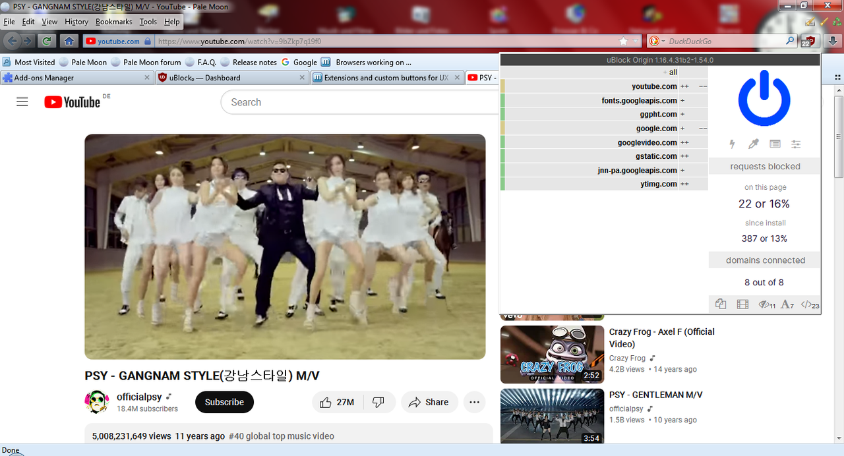The image size is (844, 456).
Task: Open the uBlock dashboard sliders icon
Action: [797, 144]
